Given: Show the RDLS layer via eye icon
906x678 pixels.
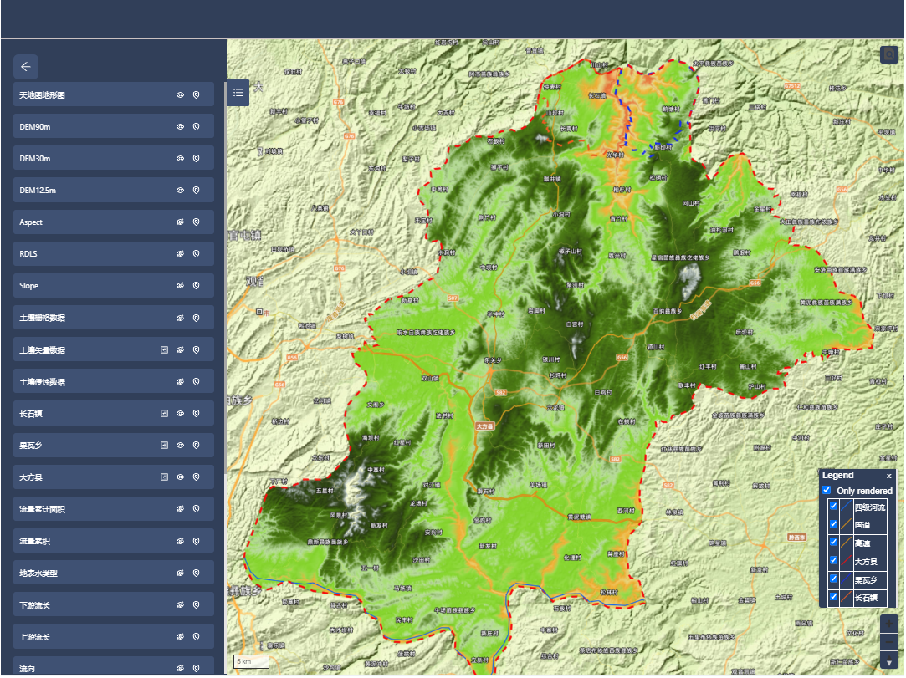Looking at the screenshot, I should click(x=180, y=254).
